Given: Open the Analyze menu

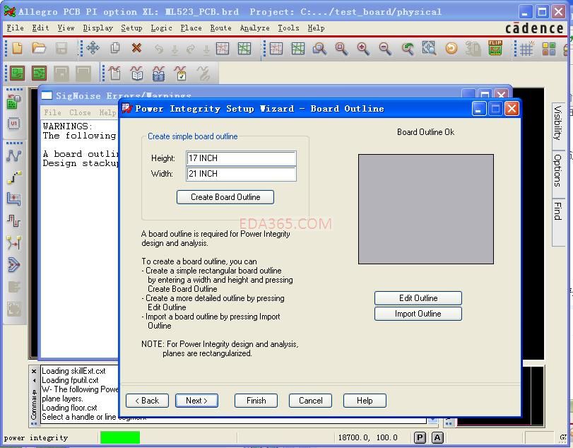Looking at the screenshot, I should [x=255, y=28].
